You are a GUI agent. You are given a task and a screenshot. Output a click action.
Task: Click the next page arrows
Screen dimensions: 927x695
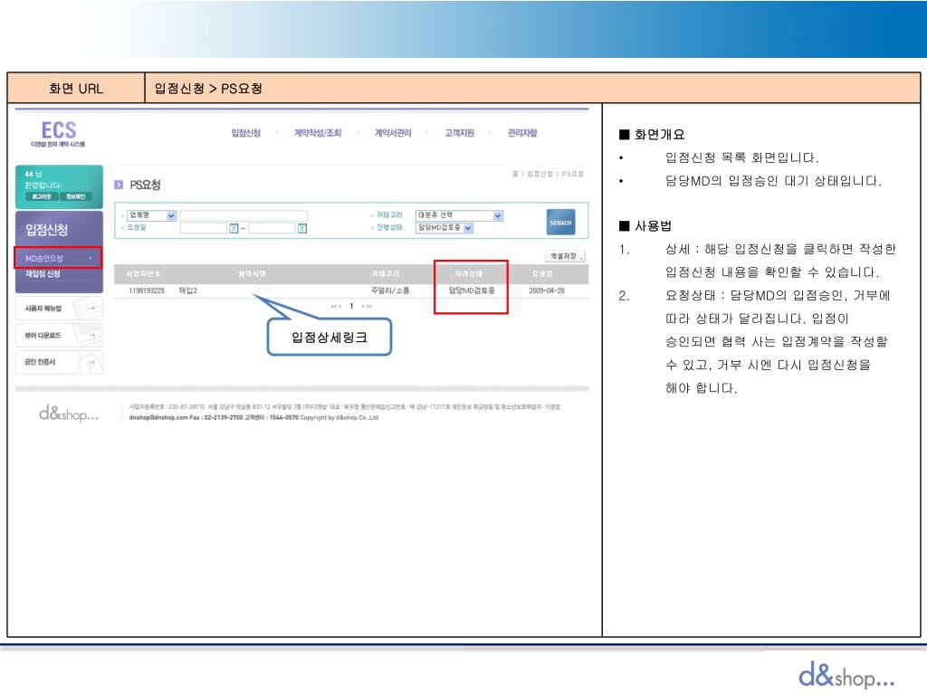coord(368,306)
